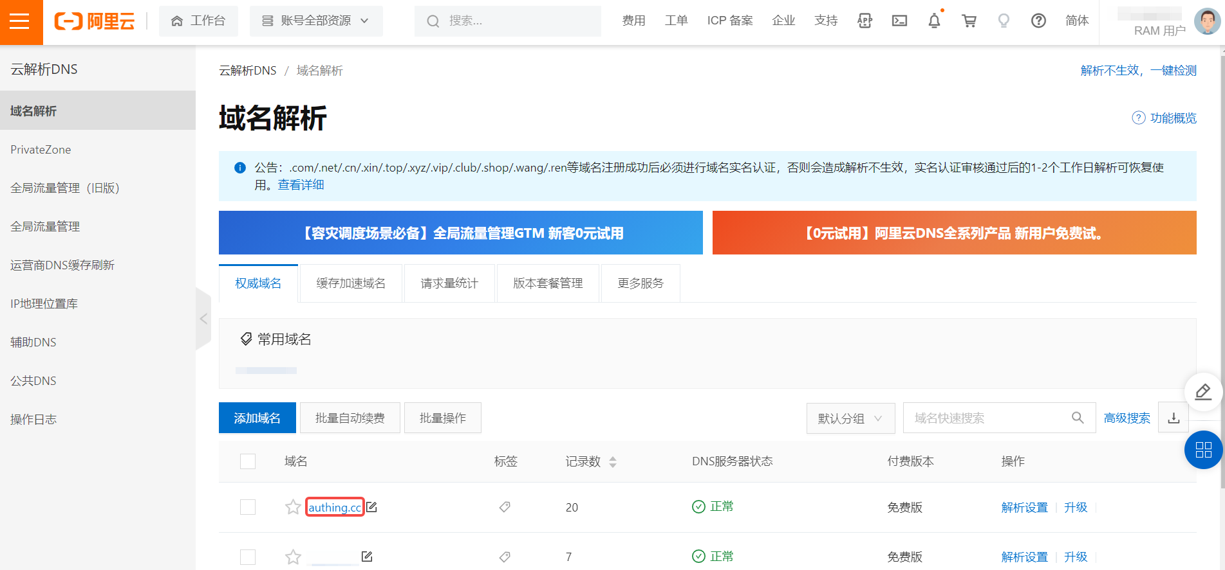1225x570 pixels.
Task: Check the second domain row checkbox
Action: (248, 557)
